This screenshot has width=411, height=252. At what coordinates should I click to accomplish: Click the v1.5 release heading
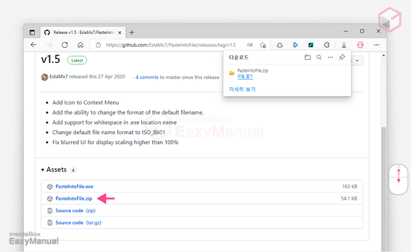tap(51, 59)
